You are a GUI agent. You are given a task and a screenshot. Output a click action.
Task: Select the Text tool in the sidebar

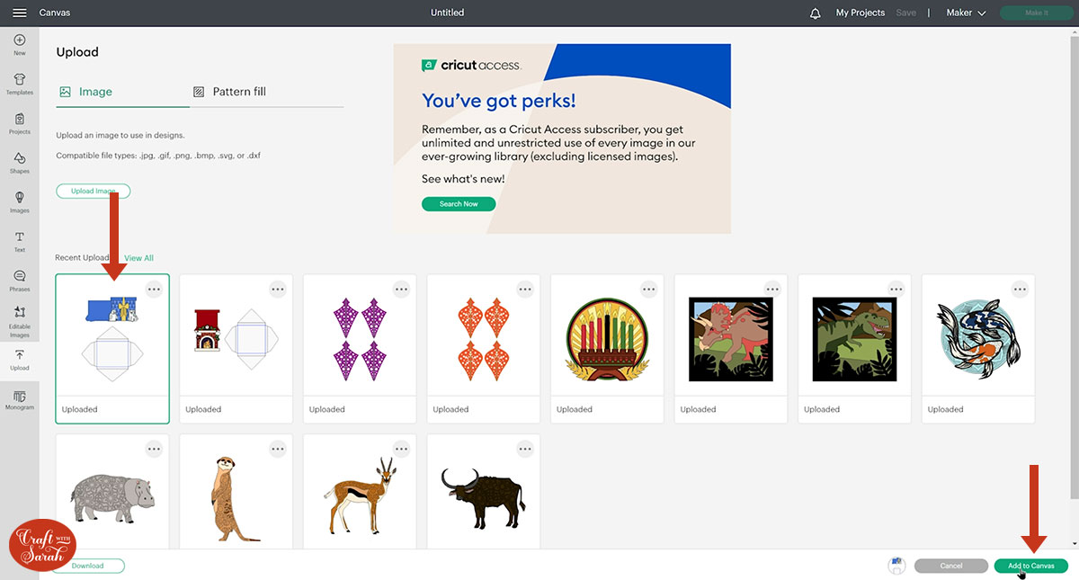coord(19,242)
